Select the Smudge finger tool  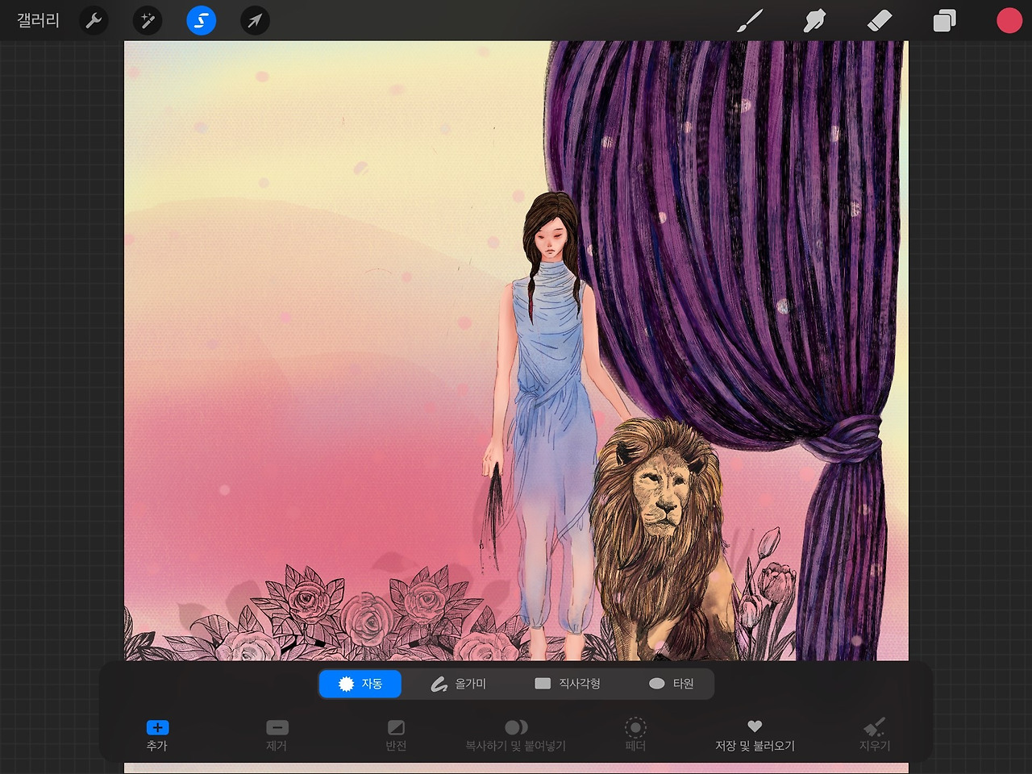pyautogui.click(x=814, y=21)
